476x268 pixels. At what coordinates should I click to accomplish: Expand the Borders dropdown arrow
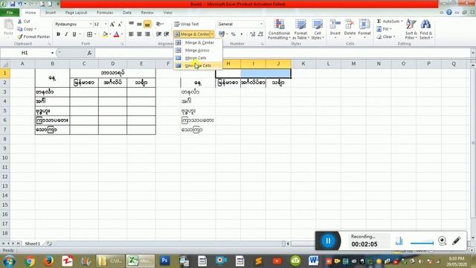pyautogui.click(x=95, y=34)
